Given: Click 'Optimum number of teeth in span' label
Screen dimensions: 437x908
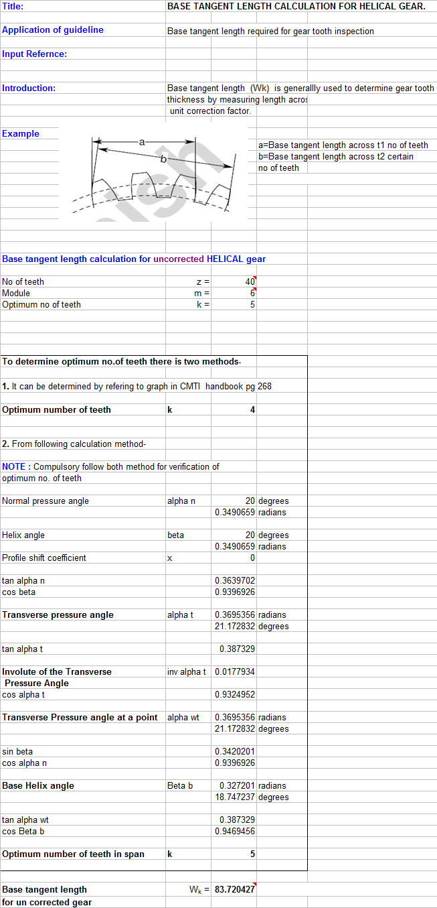Looking at the screenshot, I should point(73,854).
